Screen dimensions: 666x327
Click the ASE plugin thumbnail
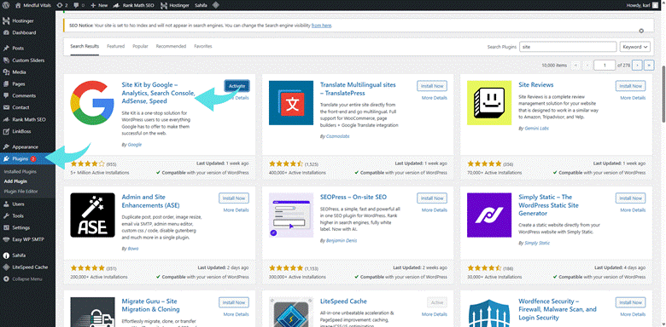[92, 215]
